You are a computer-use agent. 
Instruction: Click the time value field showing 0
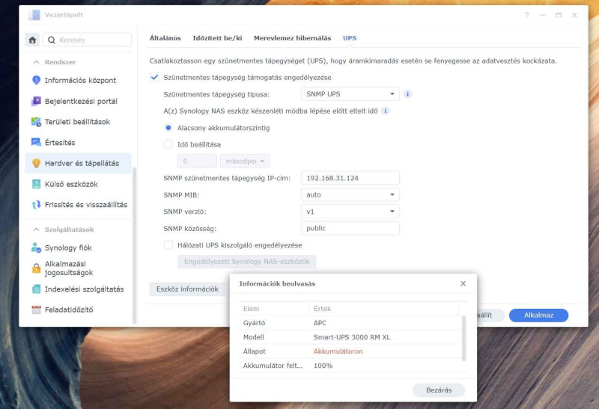coord(197,161)
